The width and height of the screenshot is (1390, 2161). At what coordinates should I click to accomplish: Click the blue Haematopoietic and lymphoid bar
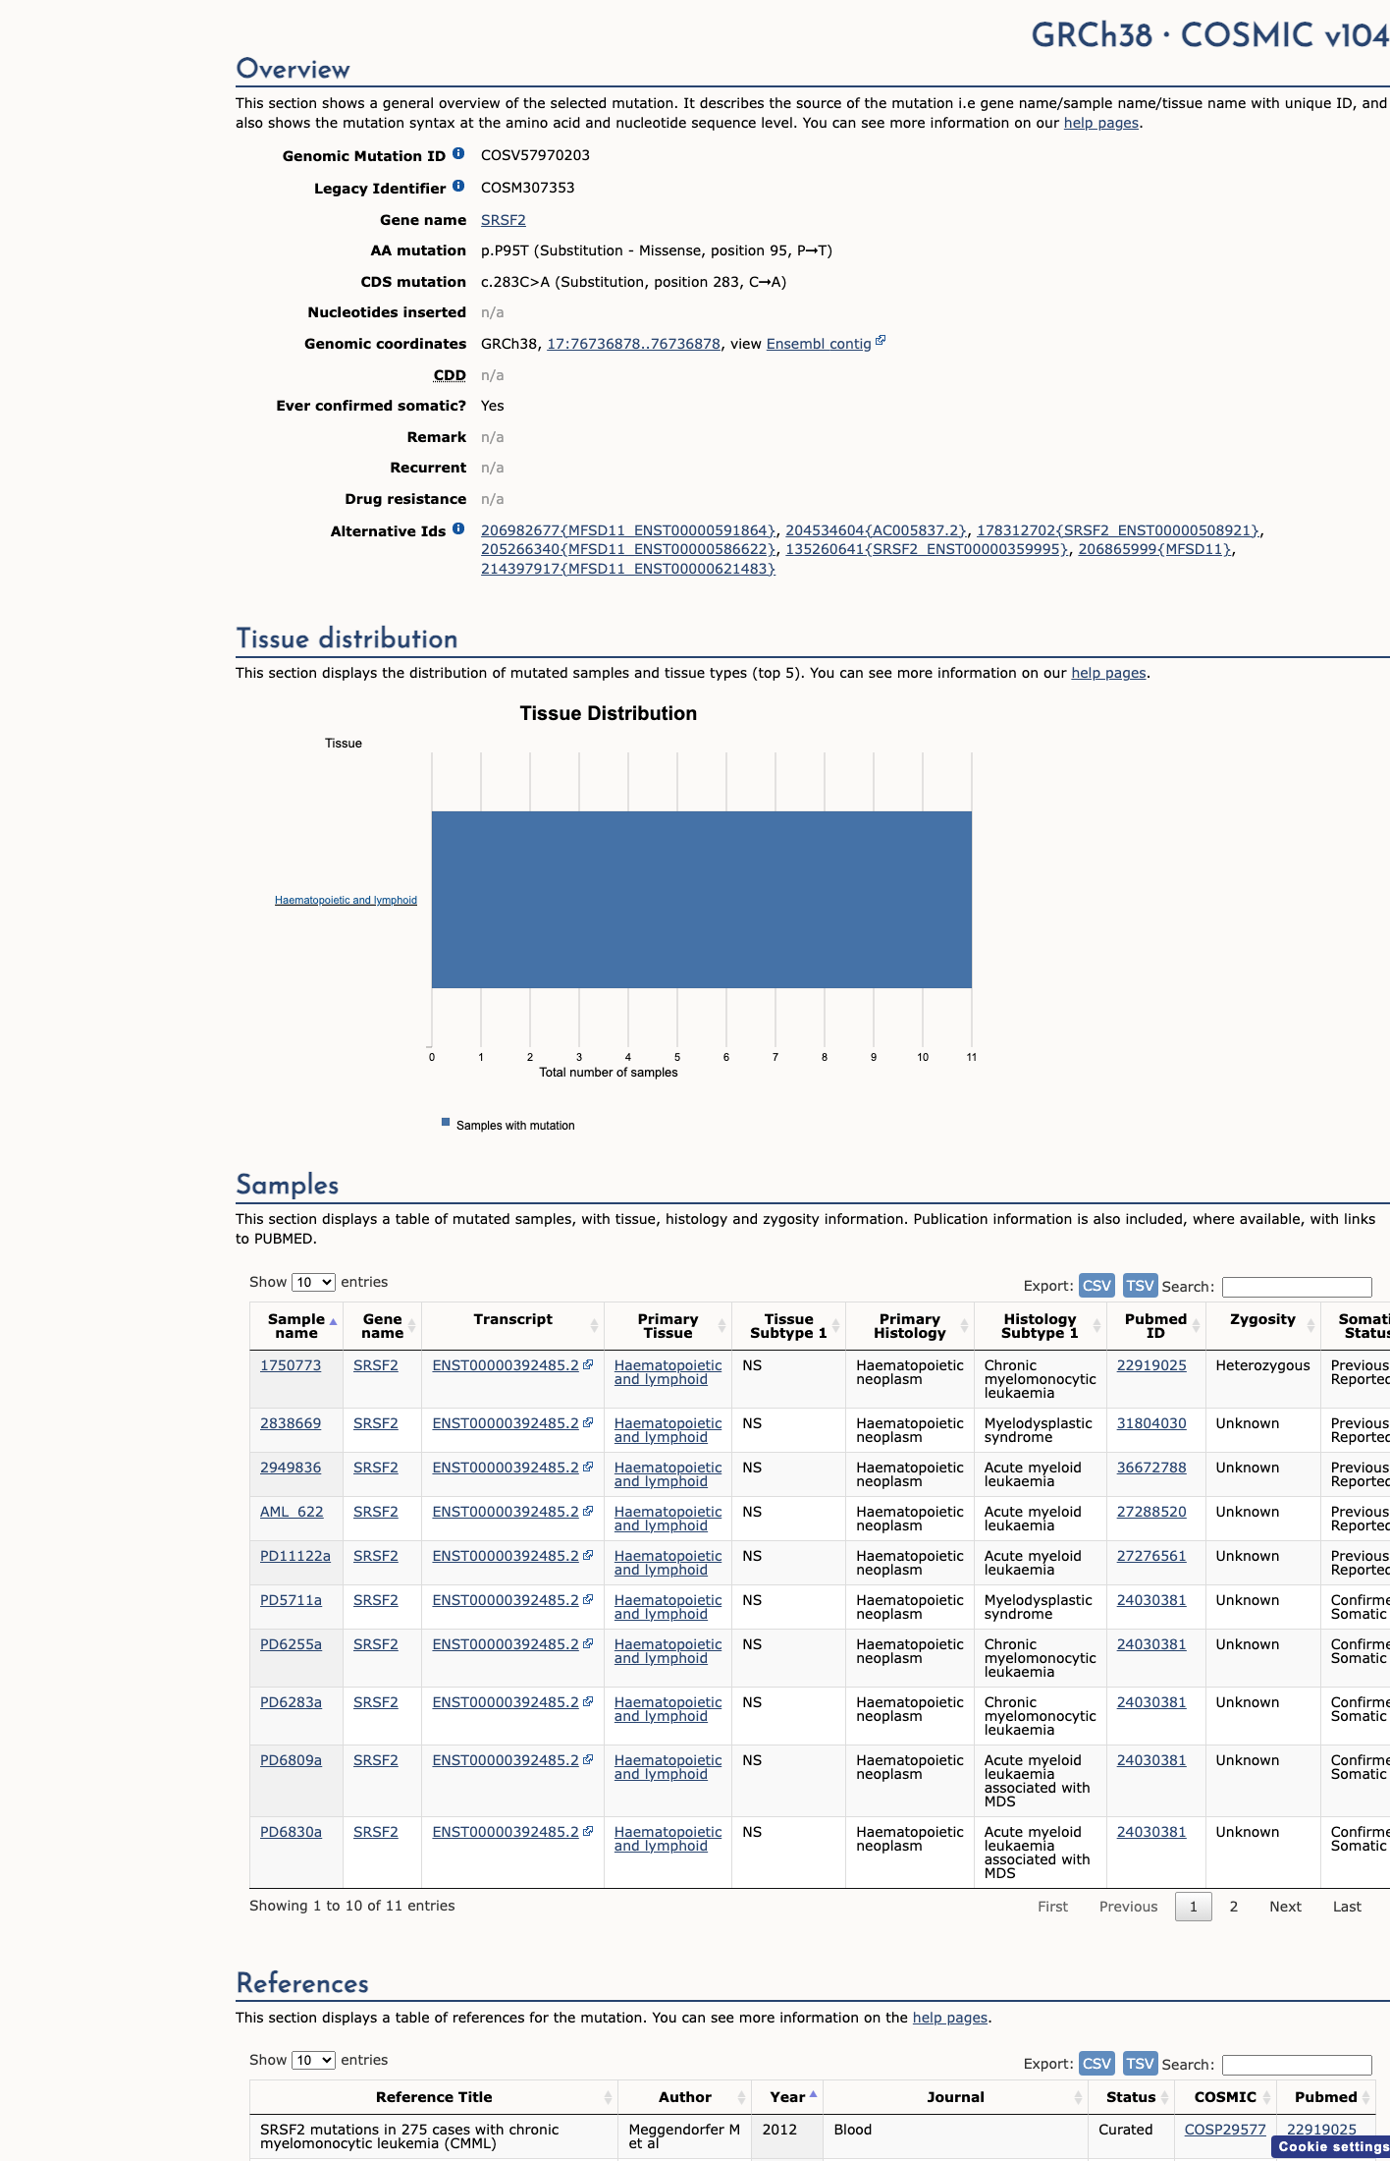click(x=702, y=900)
